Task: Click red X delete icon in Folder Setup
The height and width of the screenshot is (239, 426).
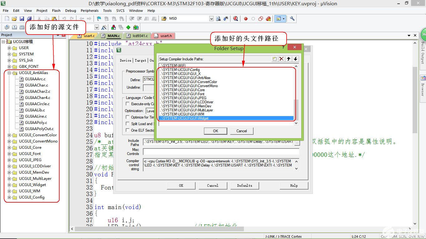Action: pyautogui.click(x=282, y=59)
